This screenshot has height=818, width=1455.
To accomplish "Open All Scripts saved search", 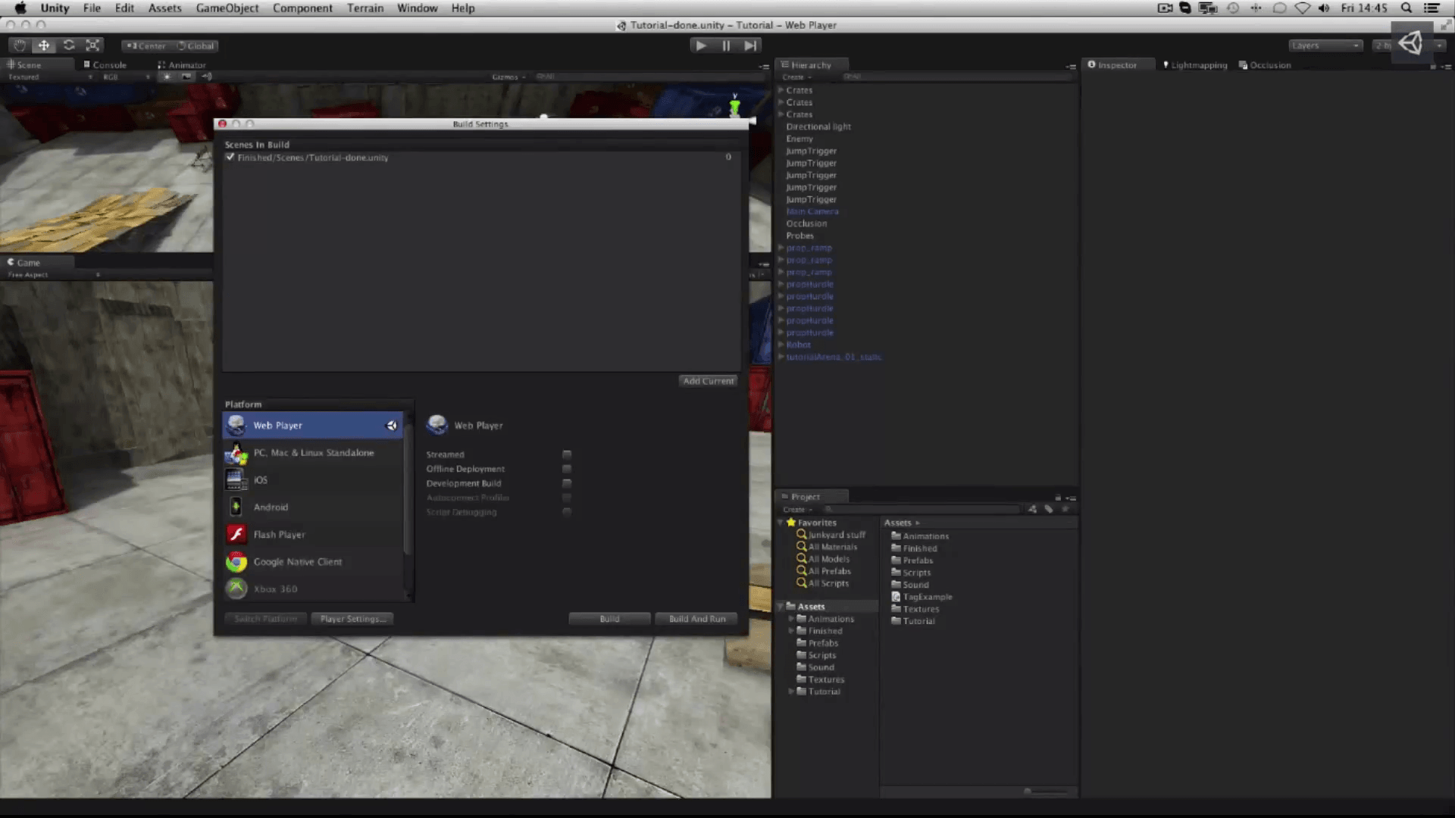I will 823,583.
